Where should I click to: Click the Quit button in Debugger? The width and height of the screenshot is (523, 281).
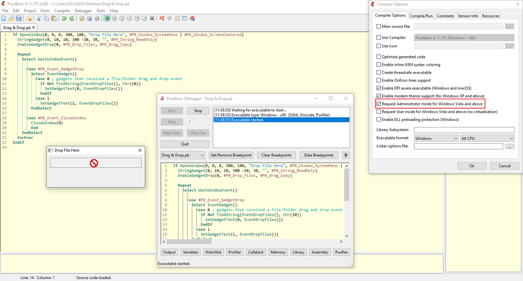[185, 144]
